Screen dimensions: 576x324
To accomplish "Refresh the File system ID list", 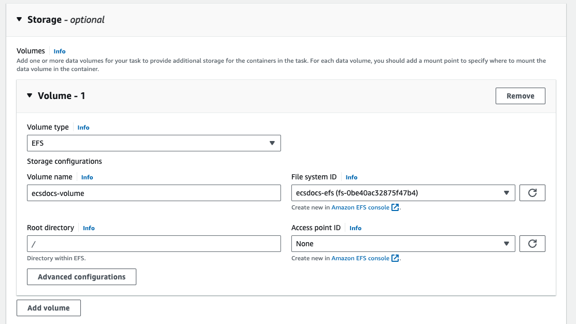I will coord(532,193).
